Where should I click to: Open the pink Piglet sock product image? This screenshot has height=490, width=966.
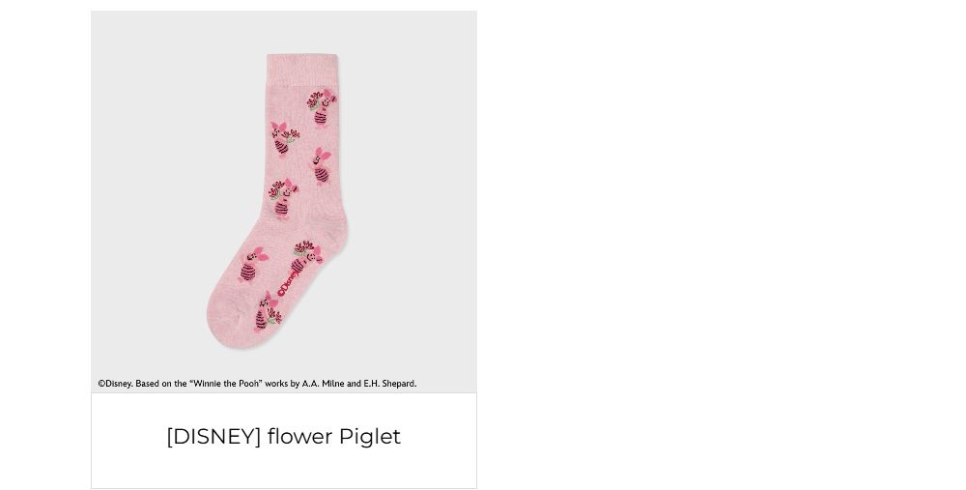pos(283,202)
